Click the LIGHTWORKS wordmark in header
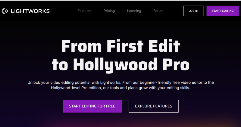This screenshot has width=241, height=127. tap(30, 11)
